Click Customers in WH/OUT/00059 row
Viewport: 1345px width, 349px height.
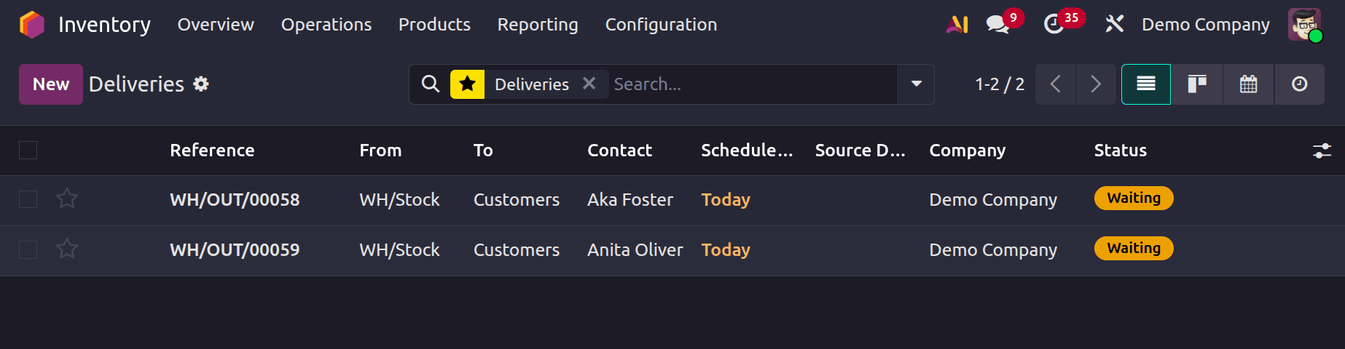pos(517,249)
